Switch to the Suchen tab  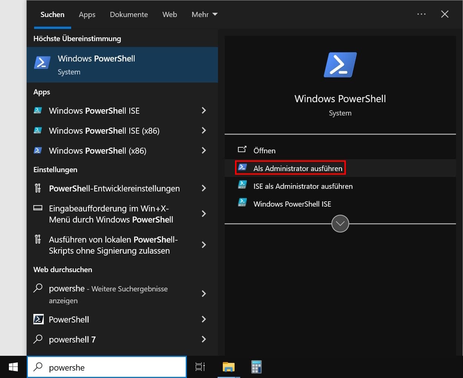click(52, 14)
